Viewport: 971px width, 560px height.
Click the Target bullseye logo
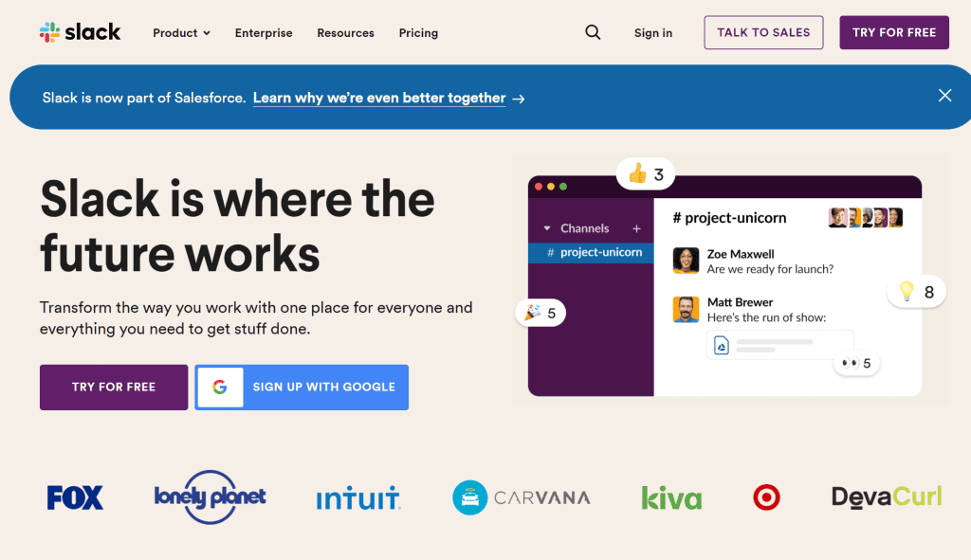[766, 497]
